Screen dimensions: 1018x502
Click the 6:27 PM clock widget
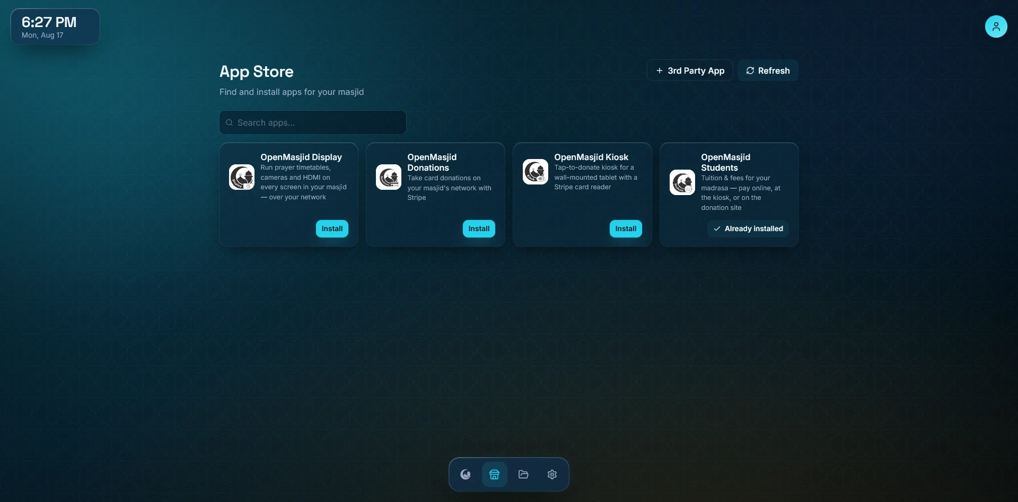point(55,27)
